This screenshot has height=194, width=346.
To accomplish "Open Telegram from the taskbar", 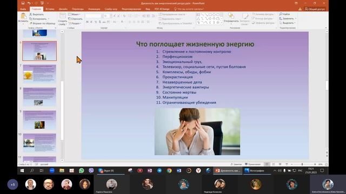I will click(x=159, y=170).
